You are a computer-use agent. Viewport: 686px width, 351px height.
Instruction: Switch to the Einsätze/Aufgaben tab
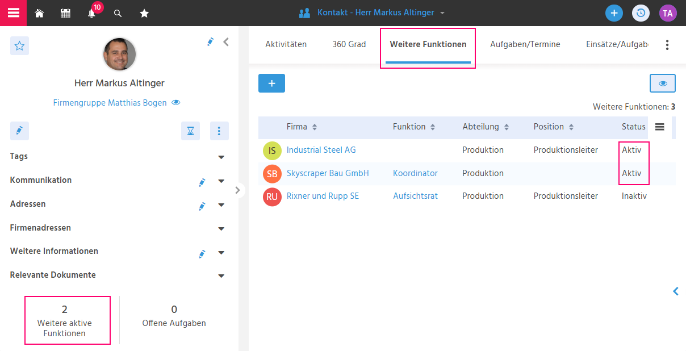(x=617, y=44)
